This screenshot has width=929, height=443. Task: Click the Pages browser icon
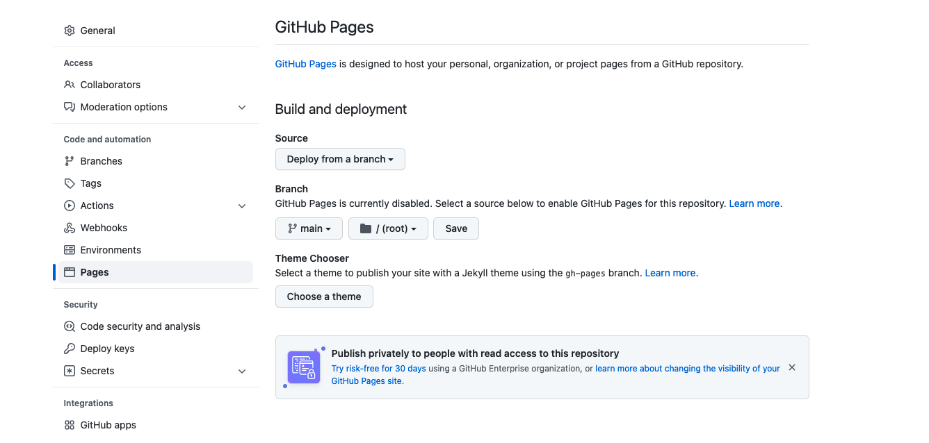[x=70, y=272]
